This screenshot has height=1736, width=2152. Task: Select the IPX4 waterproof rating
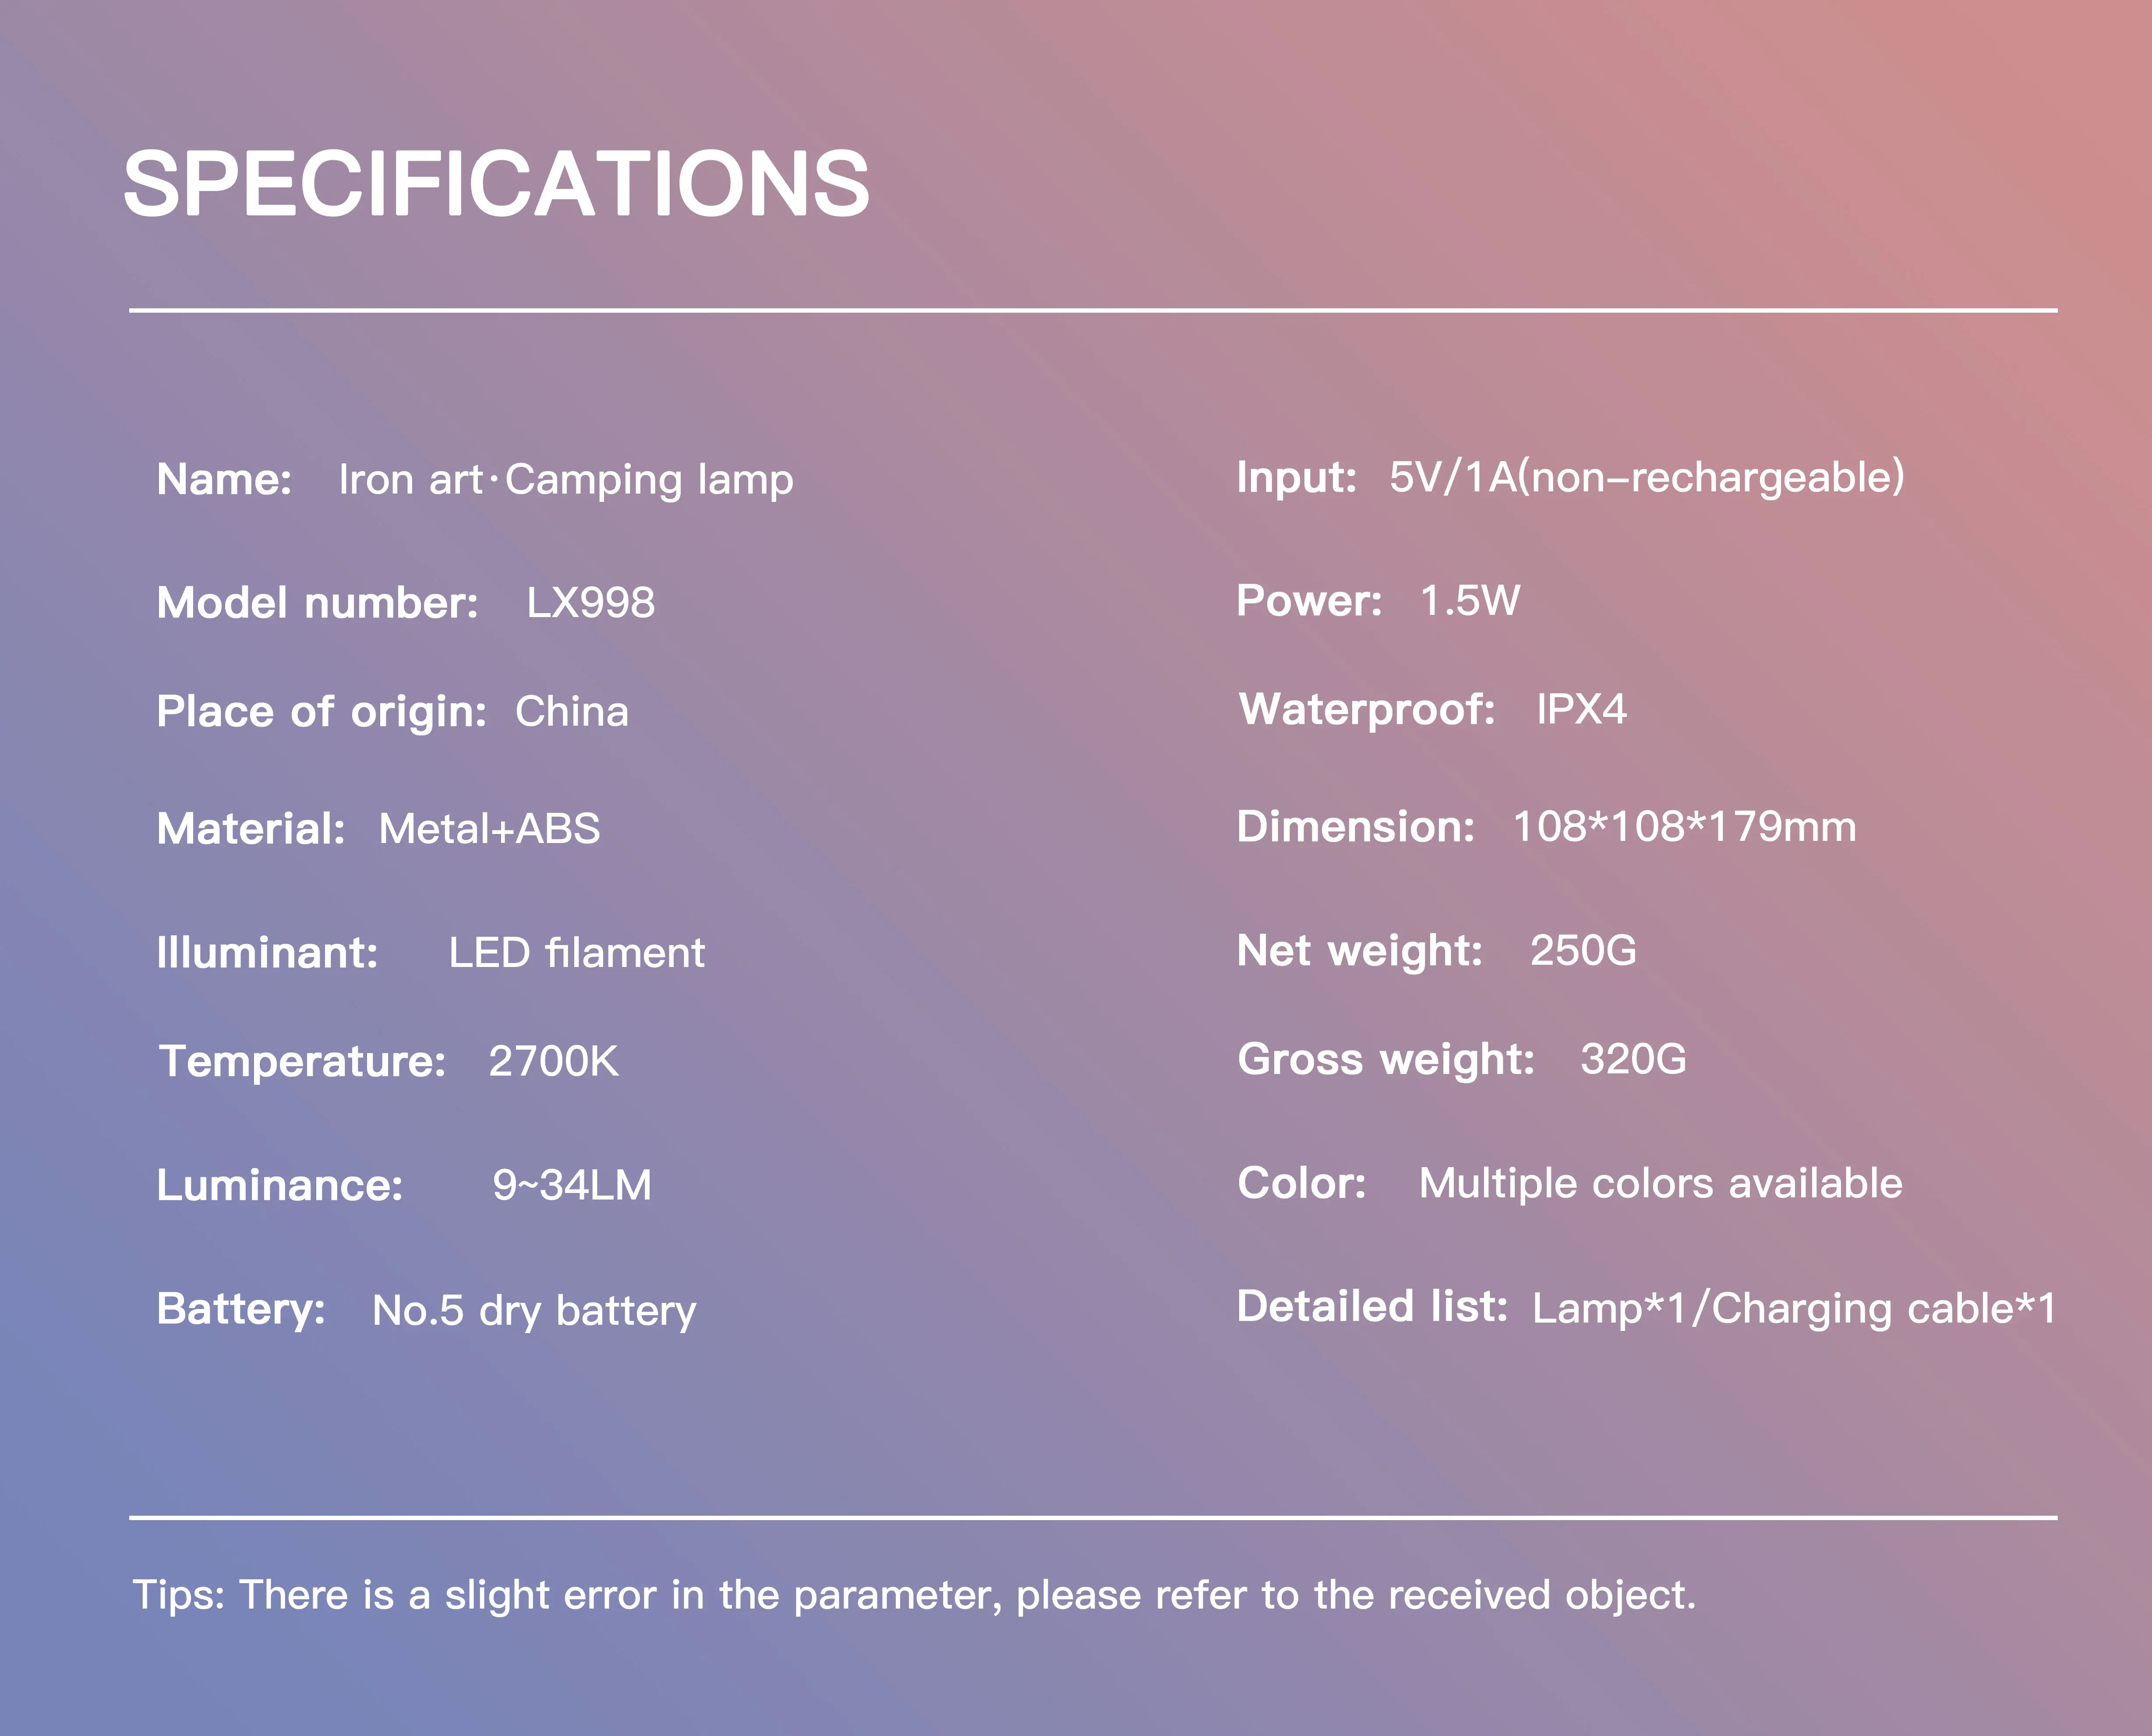click(1581, 710)
